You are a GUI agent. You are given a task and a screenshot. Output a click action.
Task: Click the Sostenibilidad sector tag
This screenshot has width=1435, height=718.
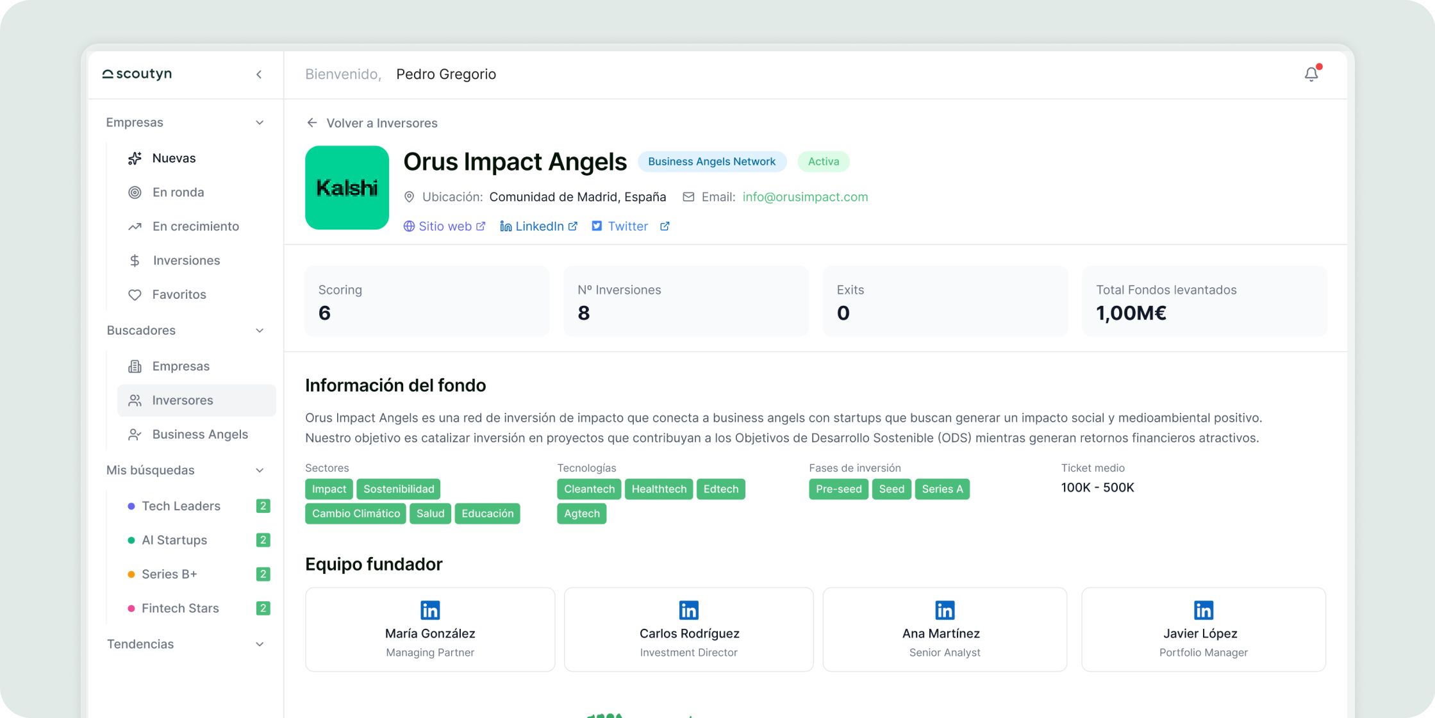pos(399,489)
